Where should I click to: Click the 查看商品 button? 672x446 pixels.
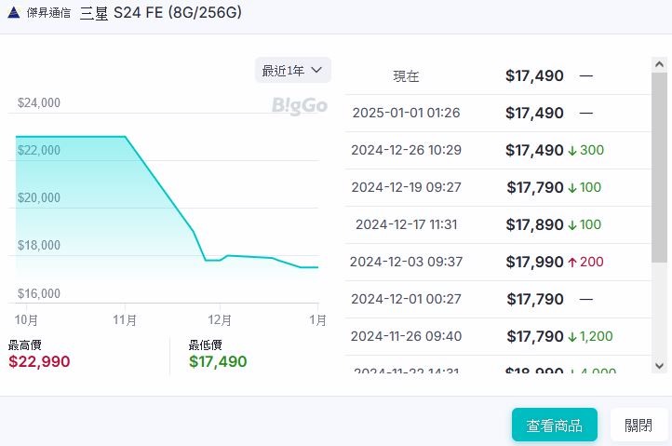point(554,425)
